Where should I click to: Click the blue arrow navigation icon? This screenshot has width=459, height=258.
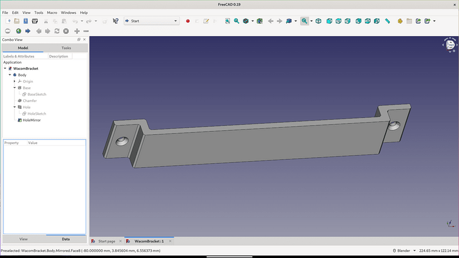[28, 31]
